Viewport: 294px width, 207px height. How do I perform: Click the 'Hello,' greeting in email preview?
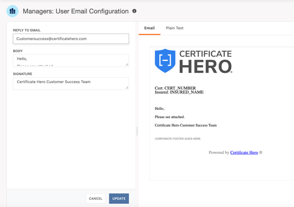[160, 109]
